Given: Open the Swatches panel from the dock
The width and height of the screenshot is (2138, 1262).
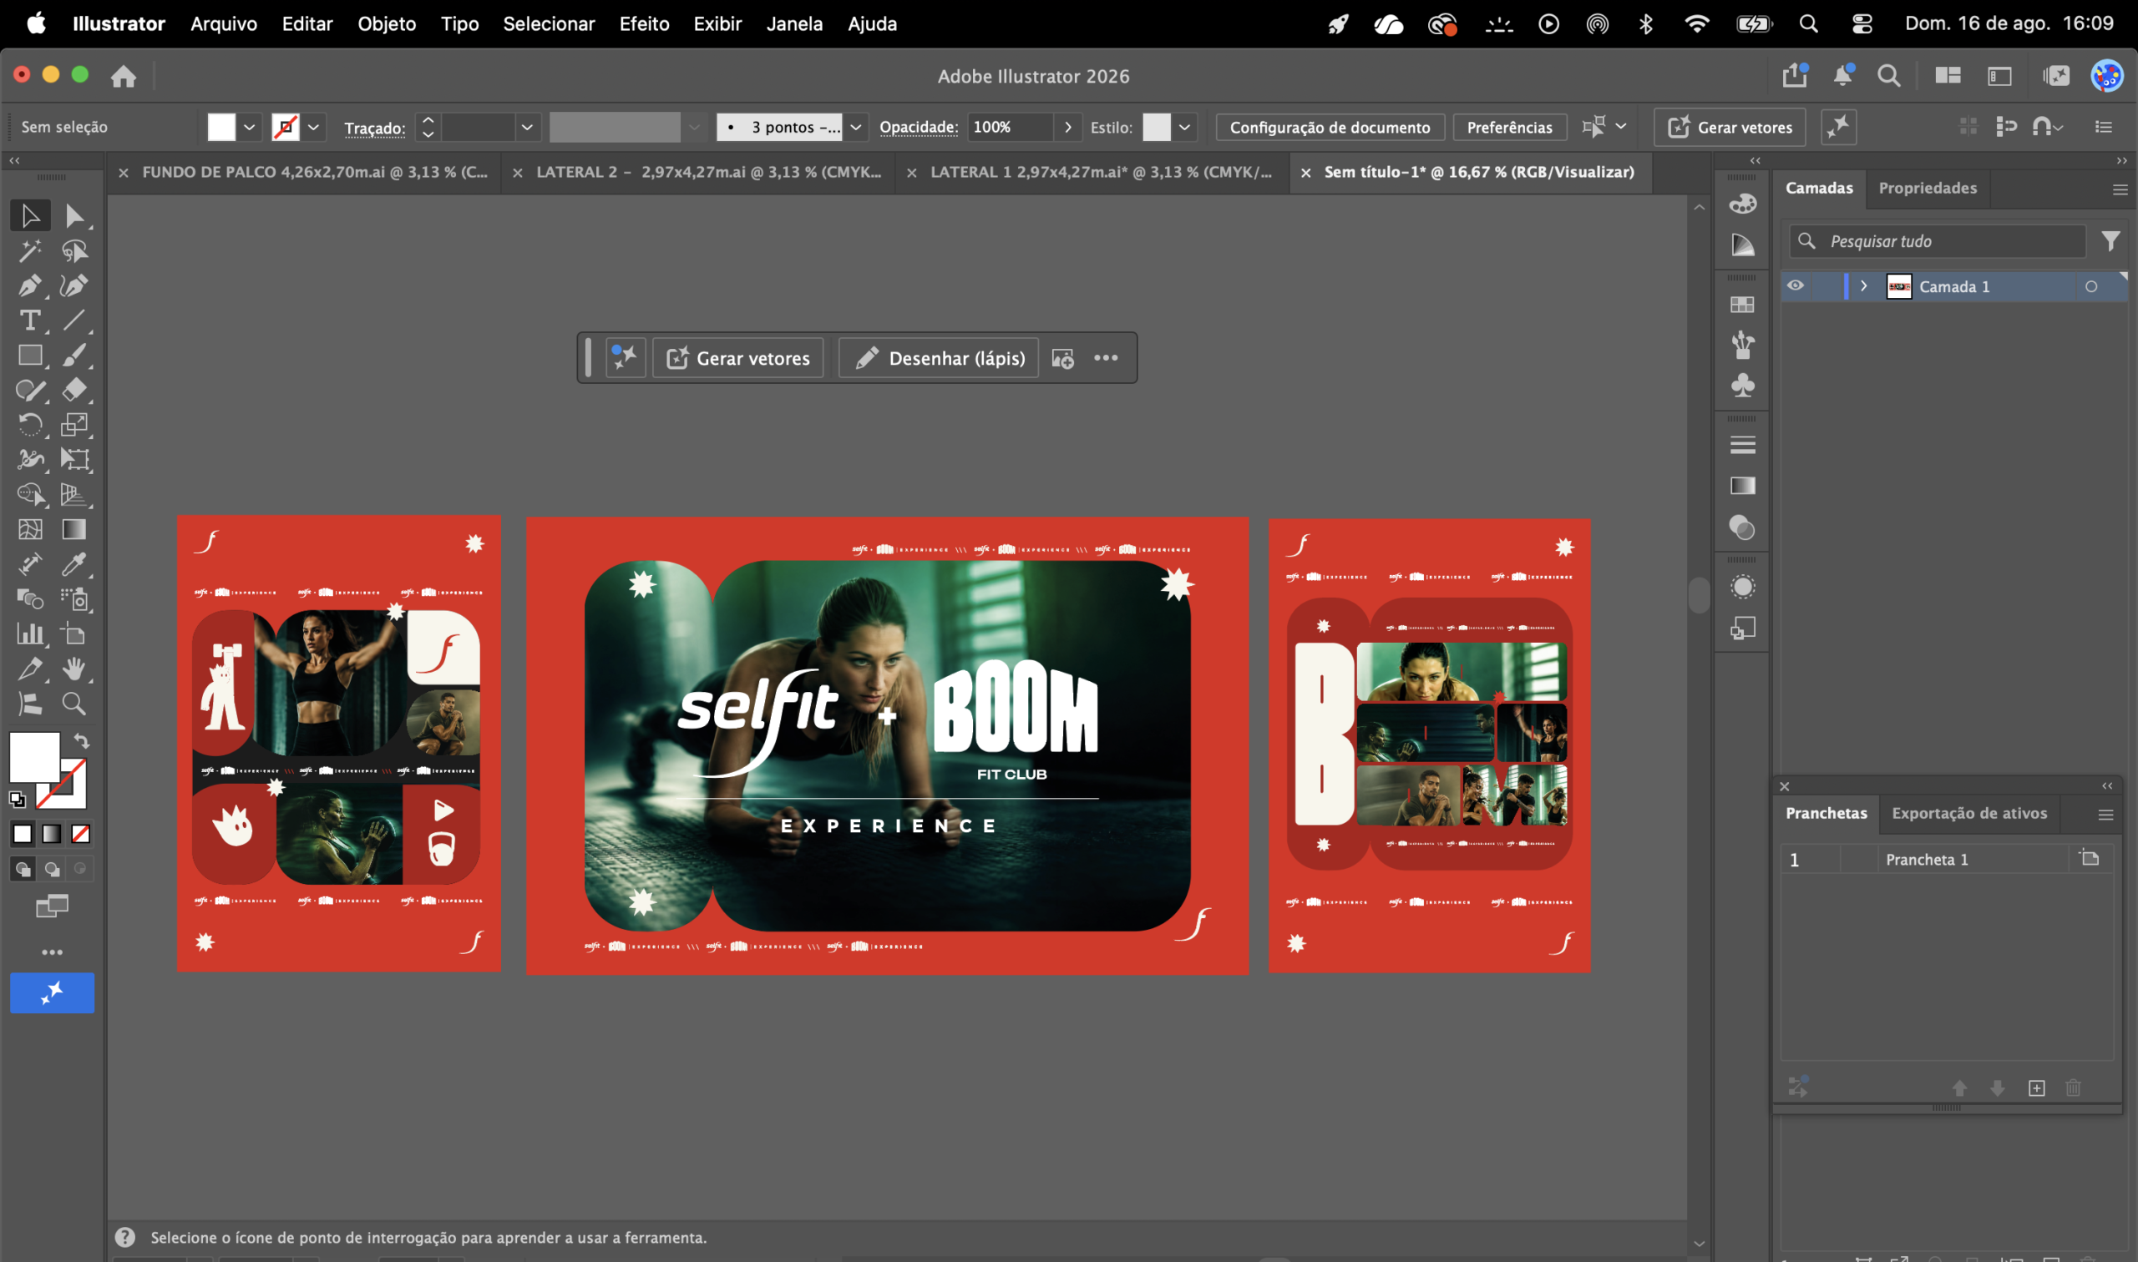Looking at the screenshot, I should click(1742, 305).
